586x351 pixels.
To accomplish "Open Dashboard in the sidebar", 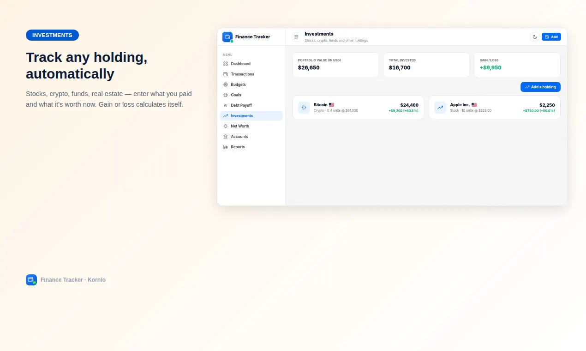I will coord(251,64).
